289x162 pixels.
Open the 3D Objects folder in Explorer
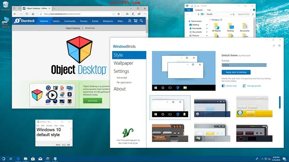coord(216,28)
